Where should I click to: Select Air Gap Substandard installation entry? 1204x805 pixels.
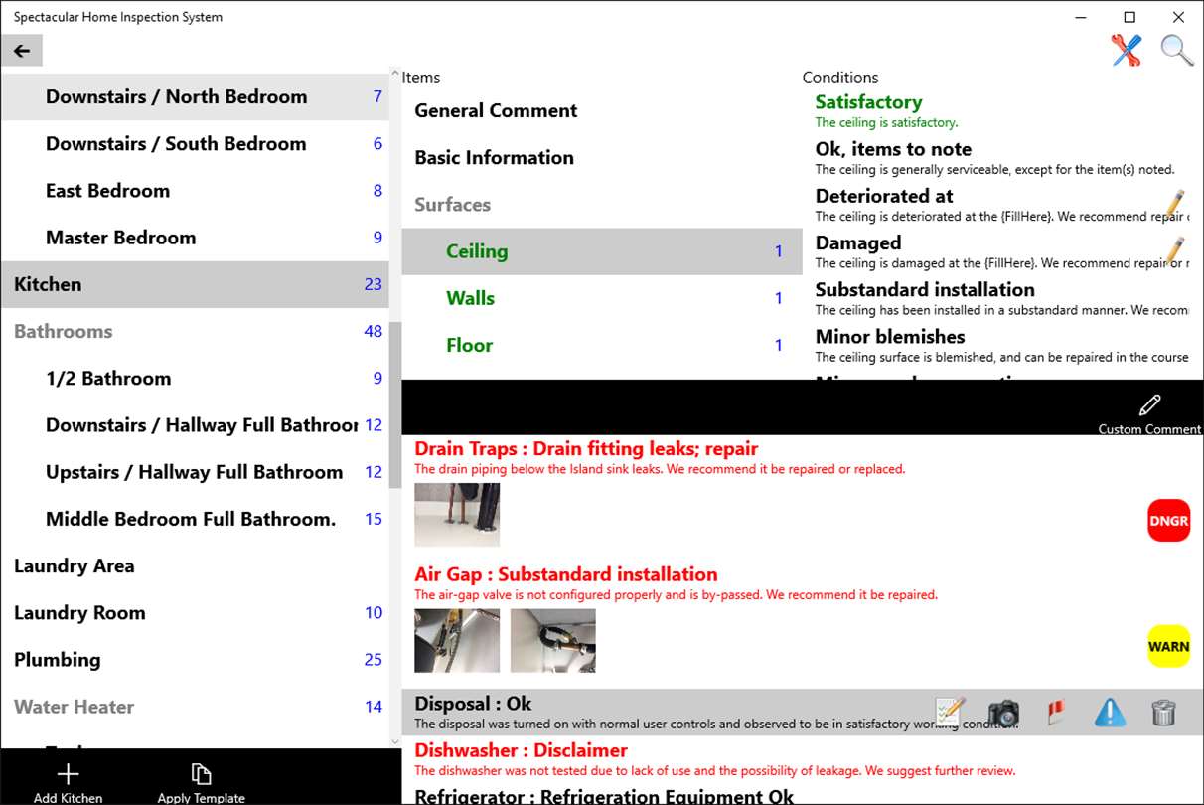[x=803, y=624]
